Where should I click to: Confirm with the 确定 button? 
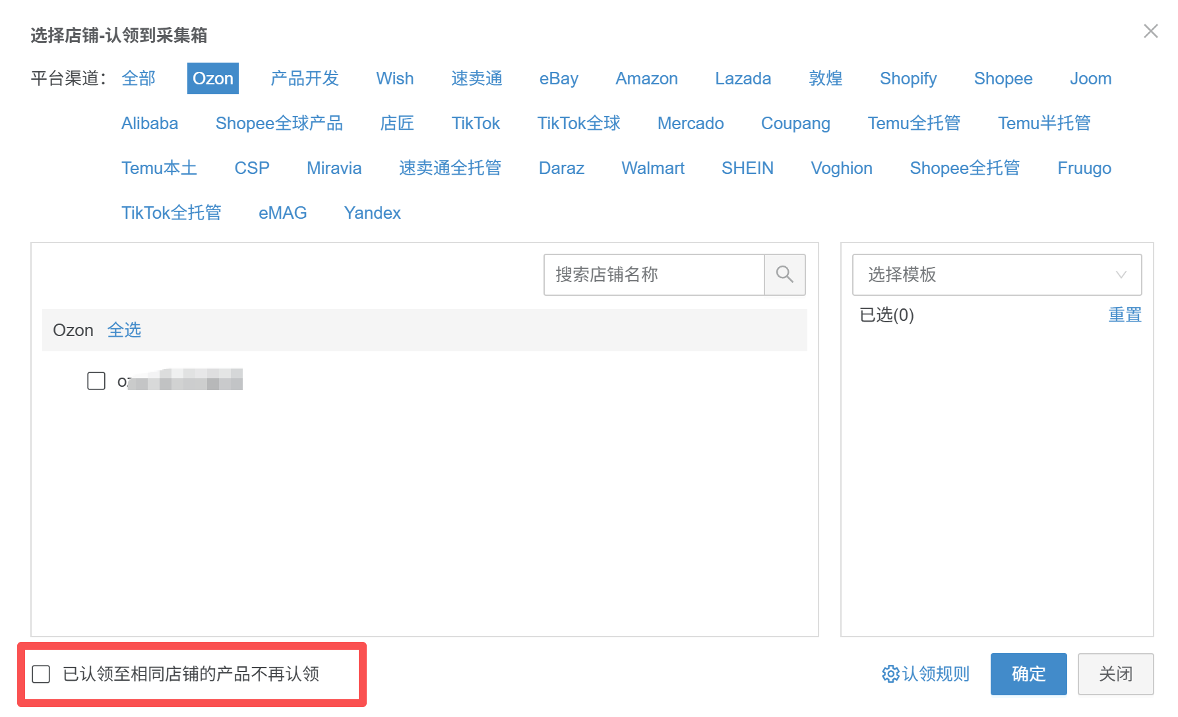(1028, 674)
